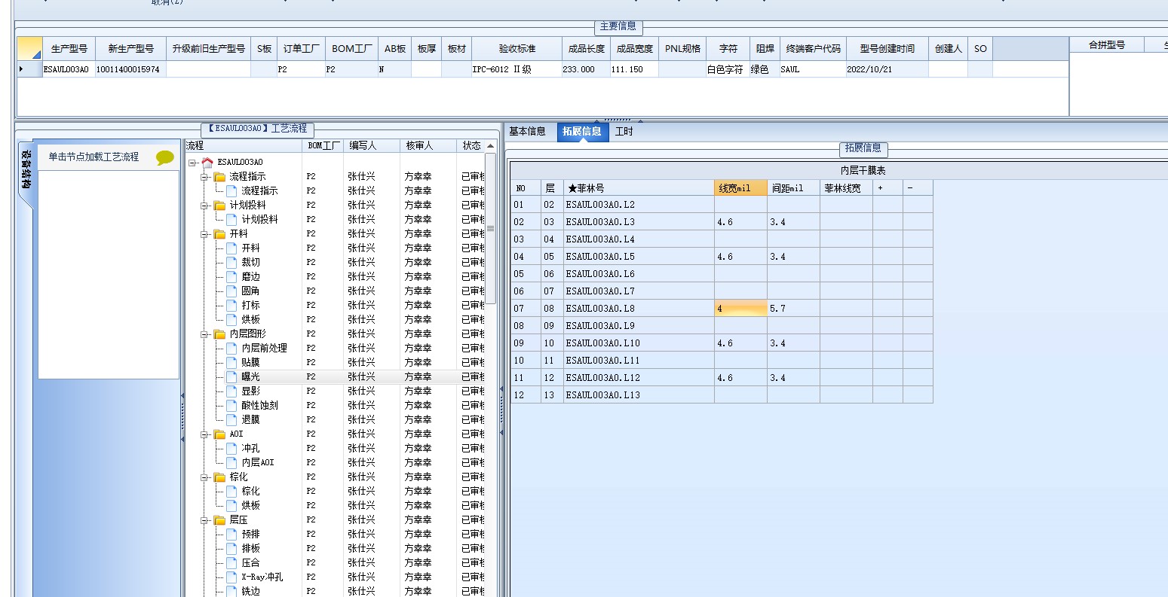Click the 显影 document icon
1168x597 pixels.
click(x=231, y=391)
